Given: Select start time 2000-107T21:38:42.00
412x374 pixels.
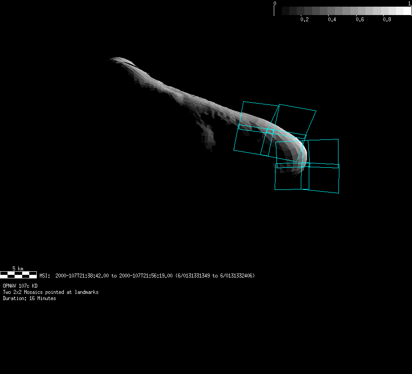Looking at the screenshot, I should point(82,276).
